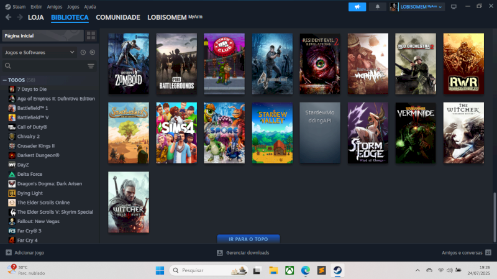Open the notifications bell

(x=377, y=7)
